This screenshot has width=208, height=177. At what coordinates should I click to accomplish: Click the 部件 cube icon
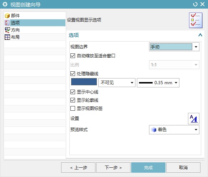(7, 16)
